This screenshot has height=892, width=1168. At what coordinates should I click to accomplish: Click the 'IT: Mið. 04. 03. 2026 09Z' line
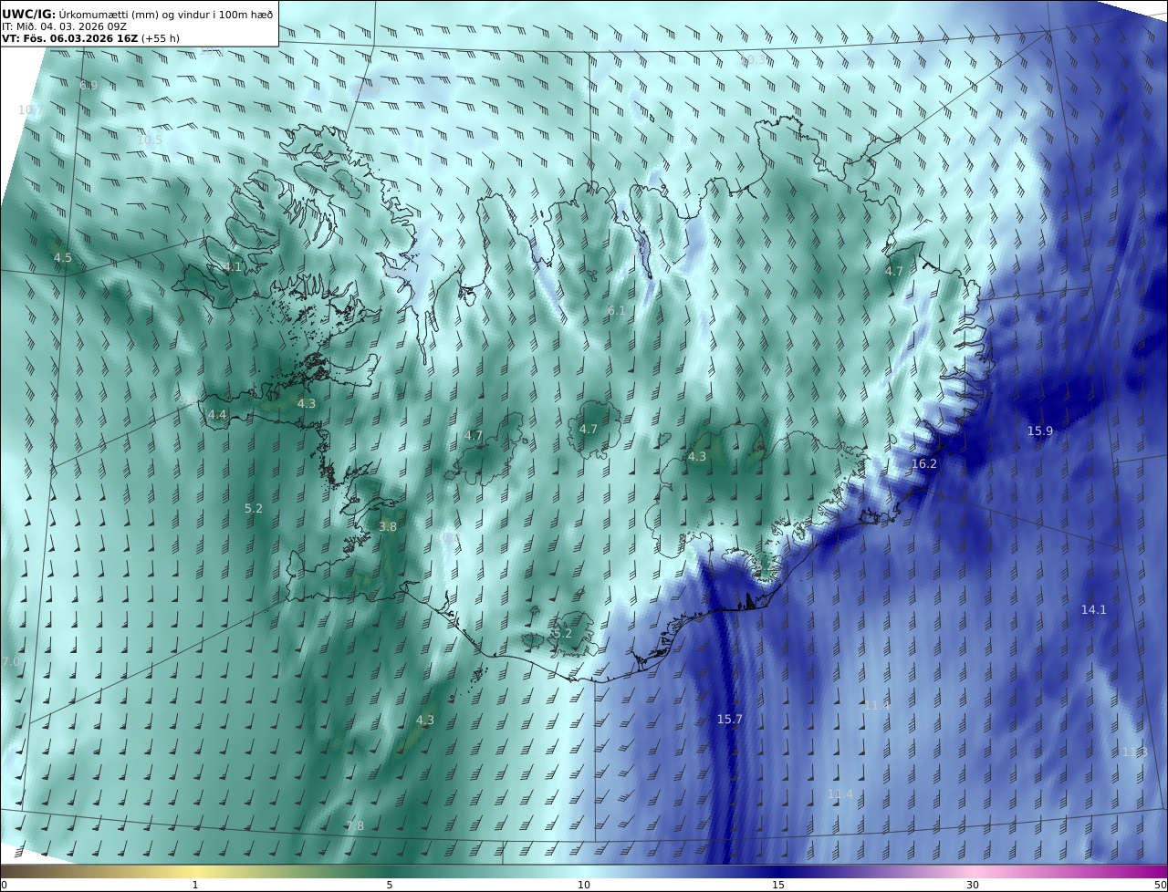(x=64, y=26)
